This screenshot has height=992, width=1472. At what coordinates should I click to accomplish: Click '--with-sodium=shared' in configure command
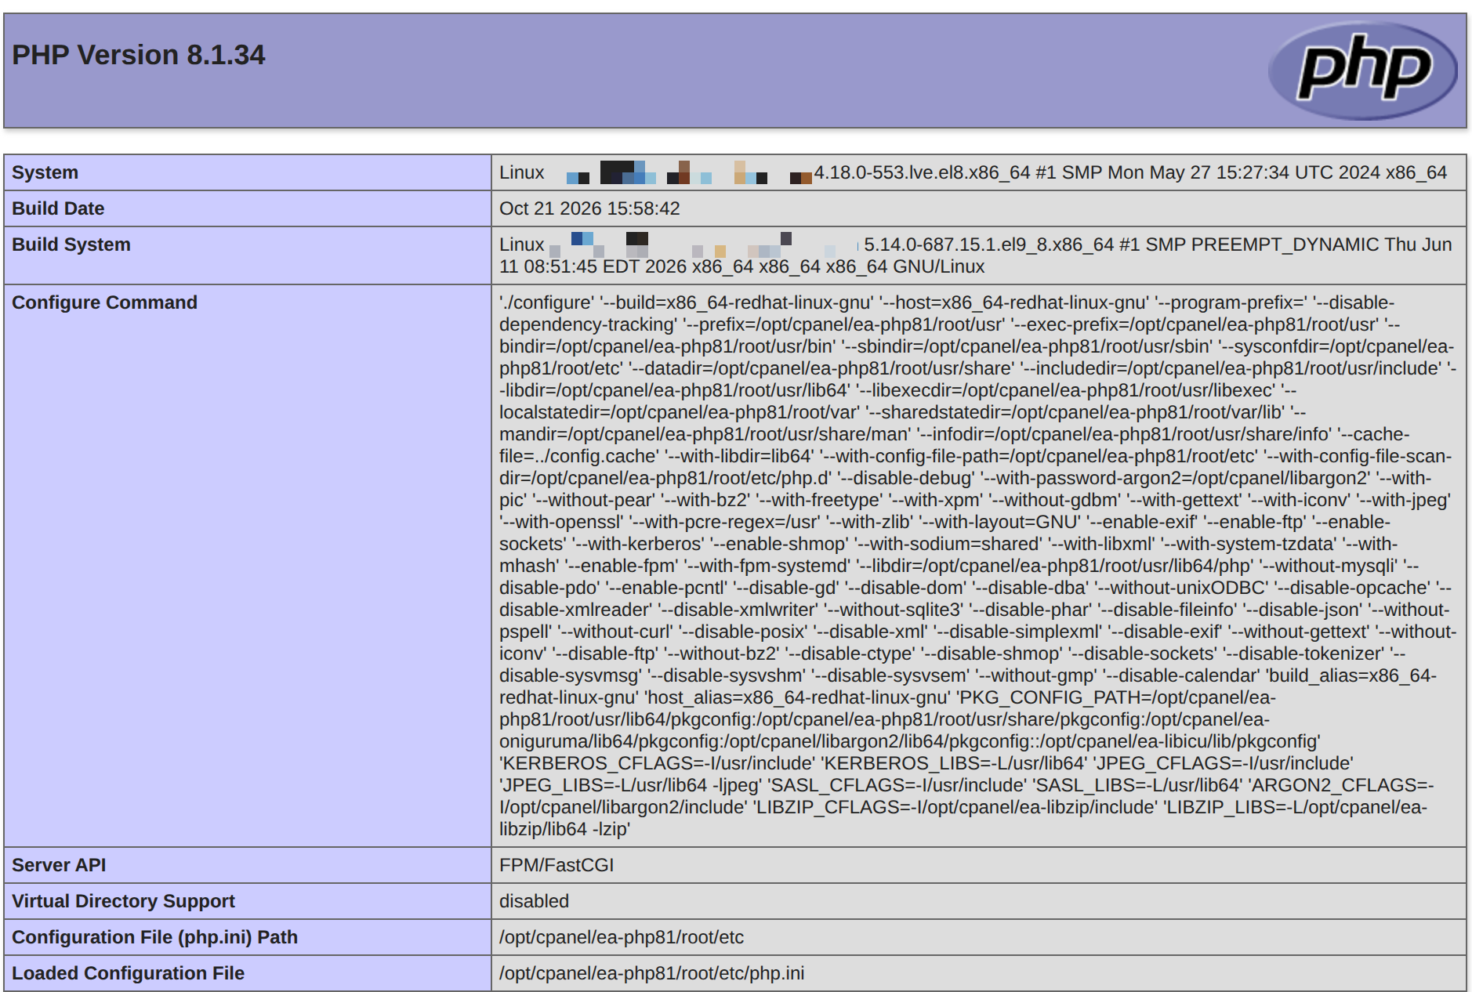point(948,544)
